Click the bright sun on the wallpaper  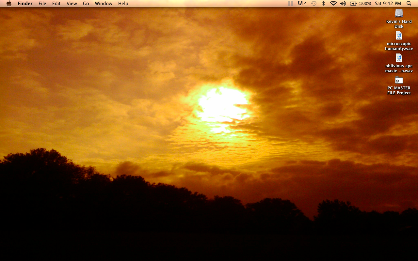[x=222, y=104]
